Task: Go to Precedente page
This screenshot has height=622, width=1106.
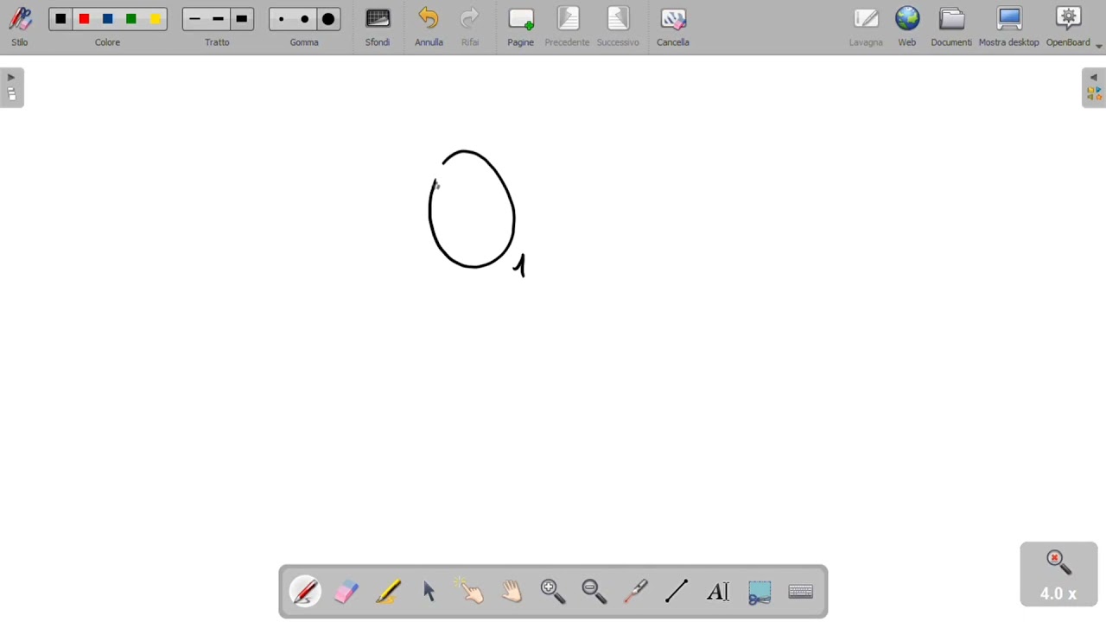Action: [567, 27]
